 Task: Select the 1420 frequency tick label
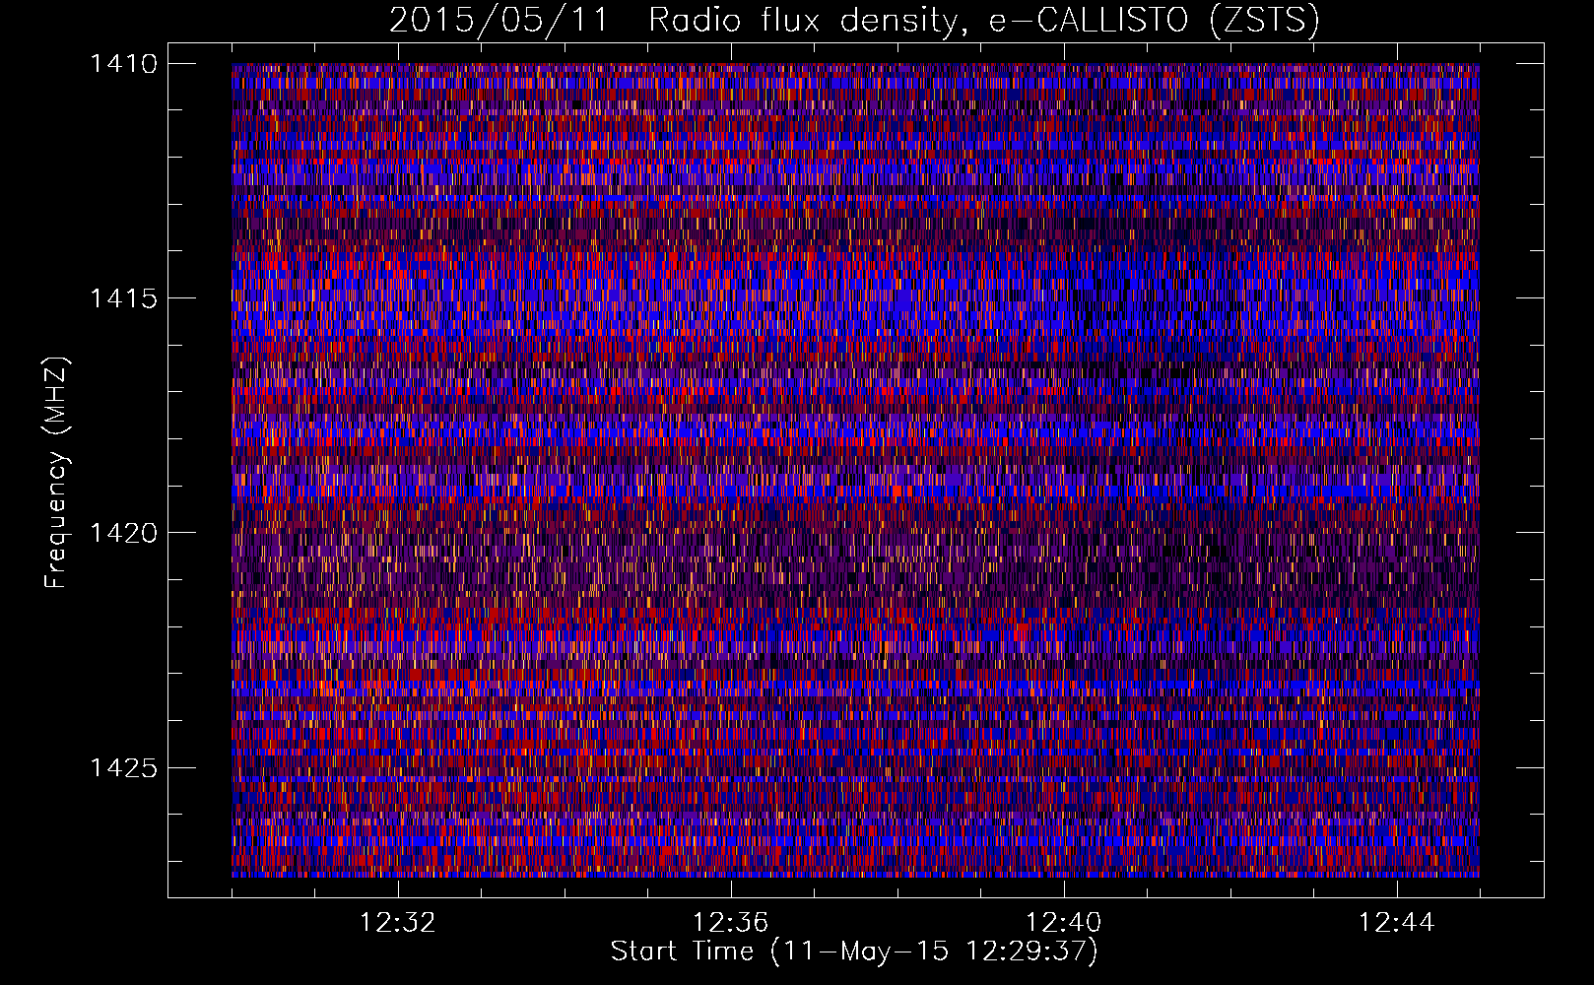pyautogui.click(x=123, y=533)
